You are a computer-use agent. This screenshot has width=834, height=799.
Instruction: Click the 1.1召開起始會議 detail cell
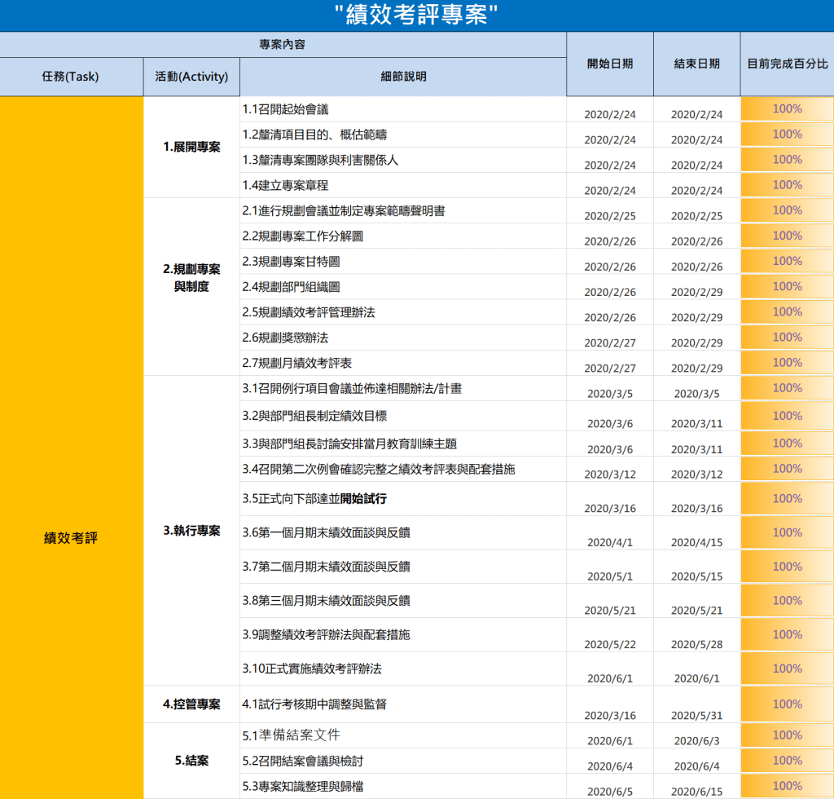(x=403, y=109)
